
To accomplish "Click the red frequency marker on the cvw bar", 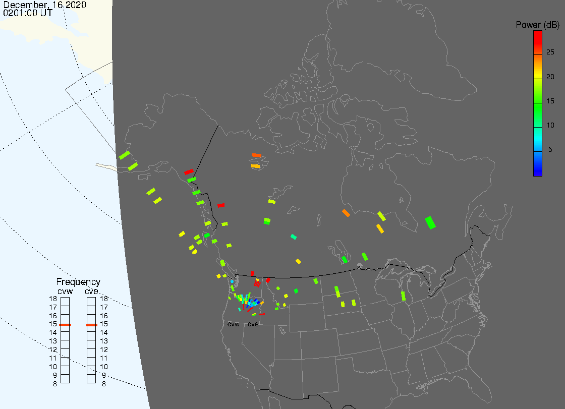I will (x=65, y=325).
